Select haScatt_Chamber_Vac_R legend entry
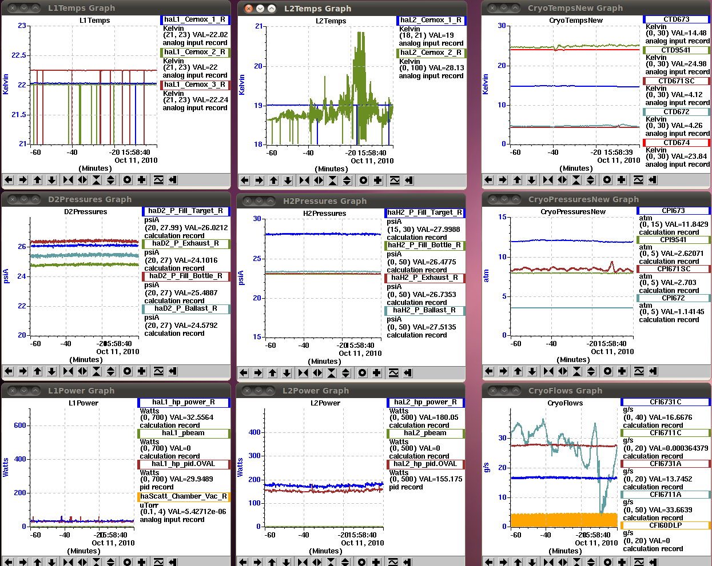Screen dimensions: 712x566 [x=184, y=496]
